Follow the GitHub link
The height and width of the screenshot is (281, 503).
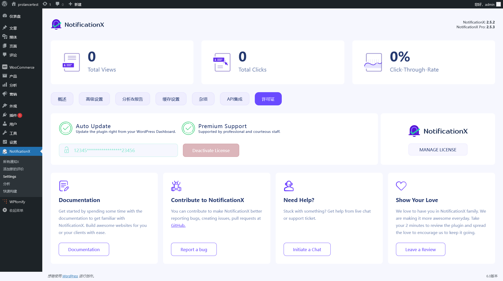(178, 225)
